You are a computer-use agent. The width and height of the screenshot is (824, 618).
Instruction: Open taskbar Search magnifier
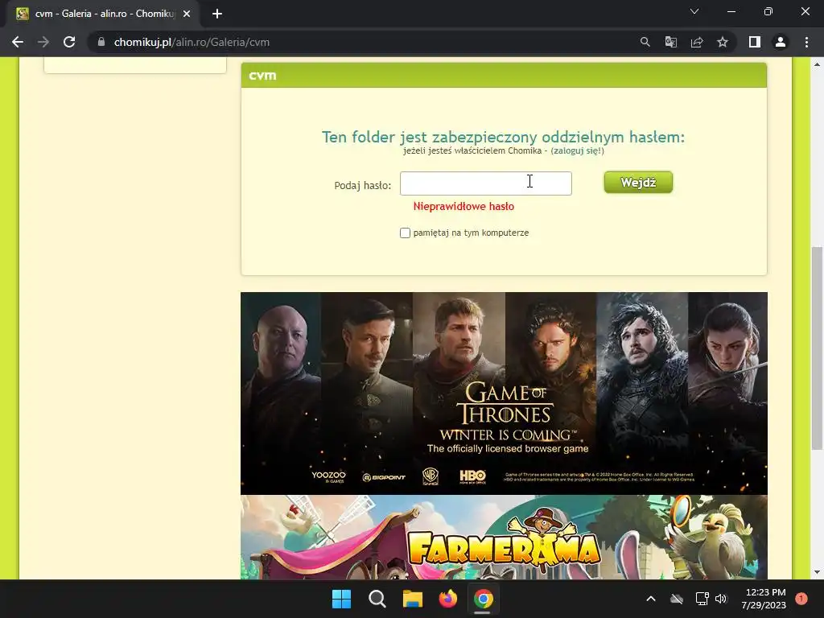(x=377, y=599)
